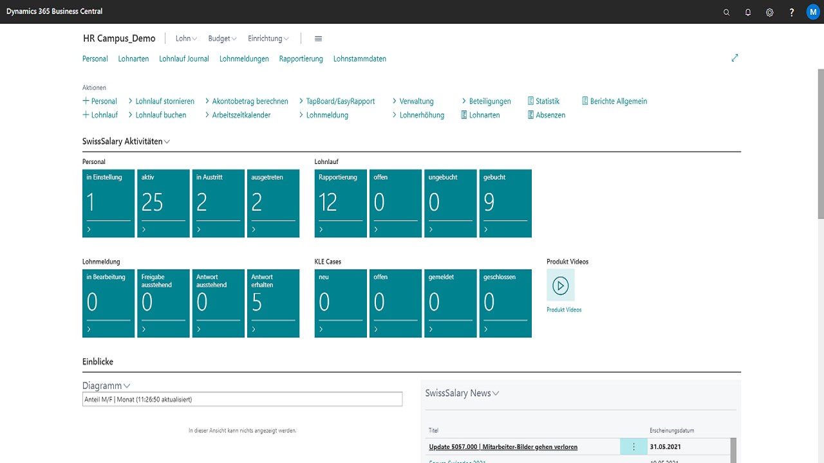This screenshot has height=463, width=824.
Task: Click the Akontobetrag berechnen action
Action: click(x=246, y=101)
